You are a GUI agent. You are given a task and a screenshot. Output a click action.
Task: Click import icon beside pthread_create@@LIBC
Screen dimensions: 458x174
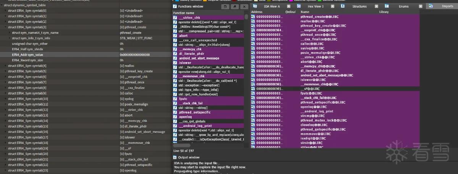(253, 17)
